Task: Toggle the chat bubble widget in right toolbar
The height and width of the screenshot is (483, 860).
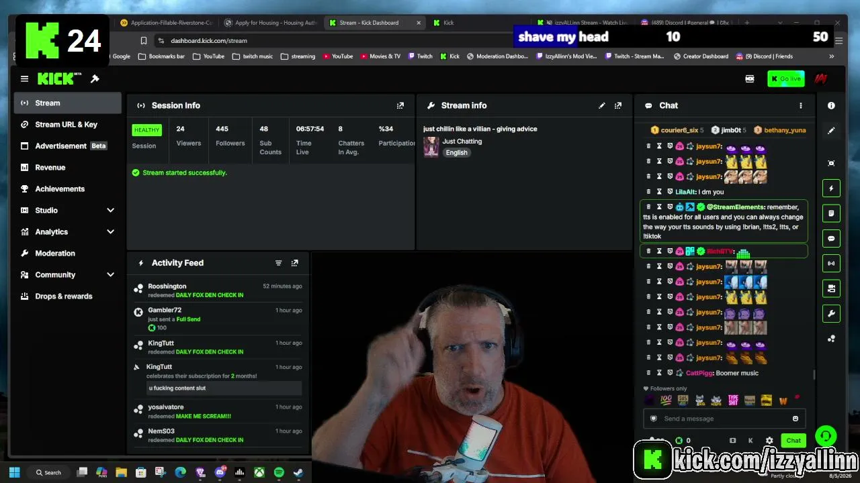Action: (831, 238)
